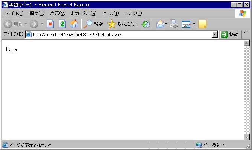Viewport: 252px width, 150px height.
Task: Click the yellow note toolbar icon
Action: [x=202, y=24]
